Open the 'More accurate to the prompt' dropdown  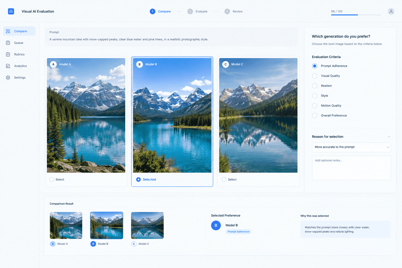point(351,147)
